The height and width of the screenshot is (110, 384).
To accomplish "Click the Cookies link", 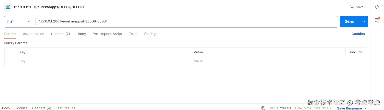I will (358, 34).
